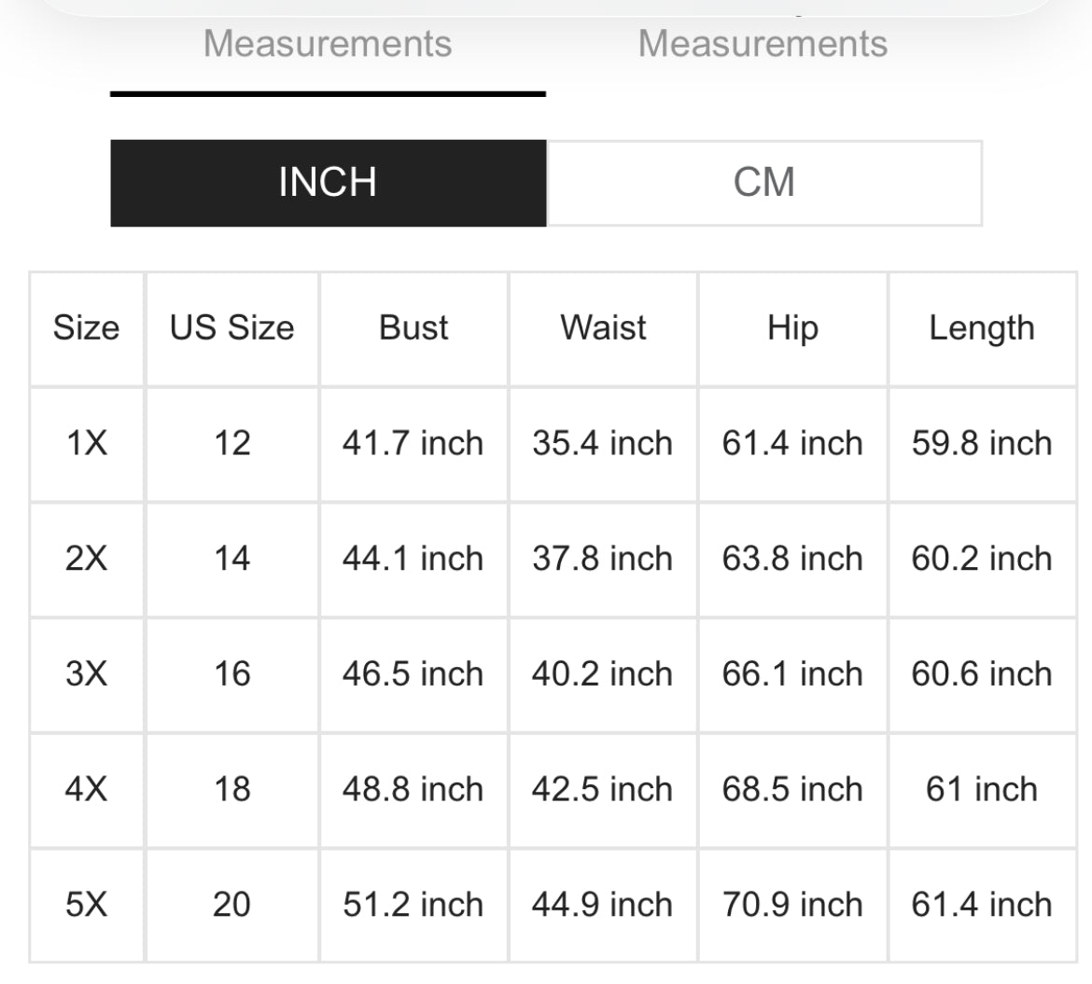Click the Hip column header
1092x984 pixels.
(792, 328)
